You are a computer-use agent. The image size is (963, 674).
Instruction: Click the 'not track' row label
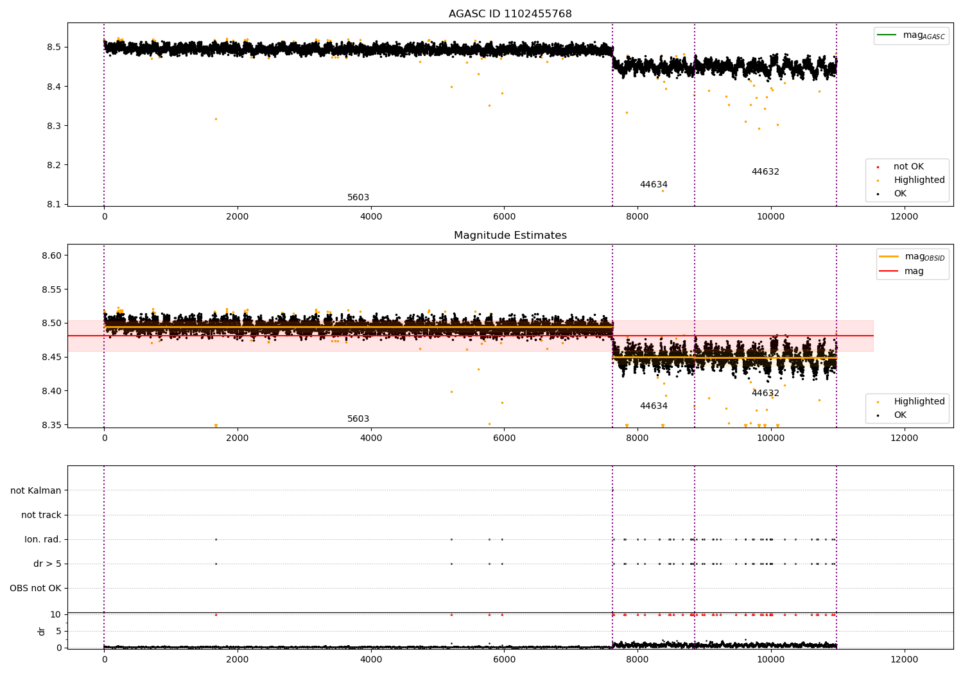click(41, 515)
